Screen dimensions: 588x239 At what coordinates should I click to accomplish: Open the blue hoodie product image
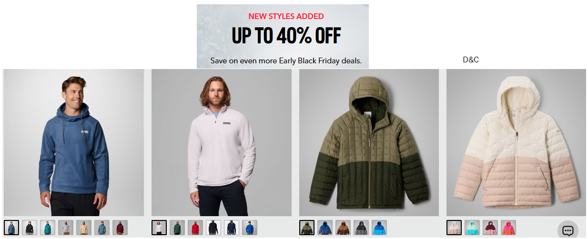[x=74, y=142]
